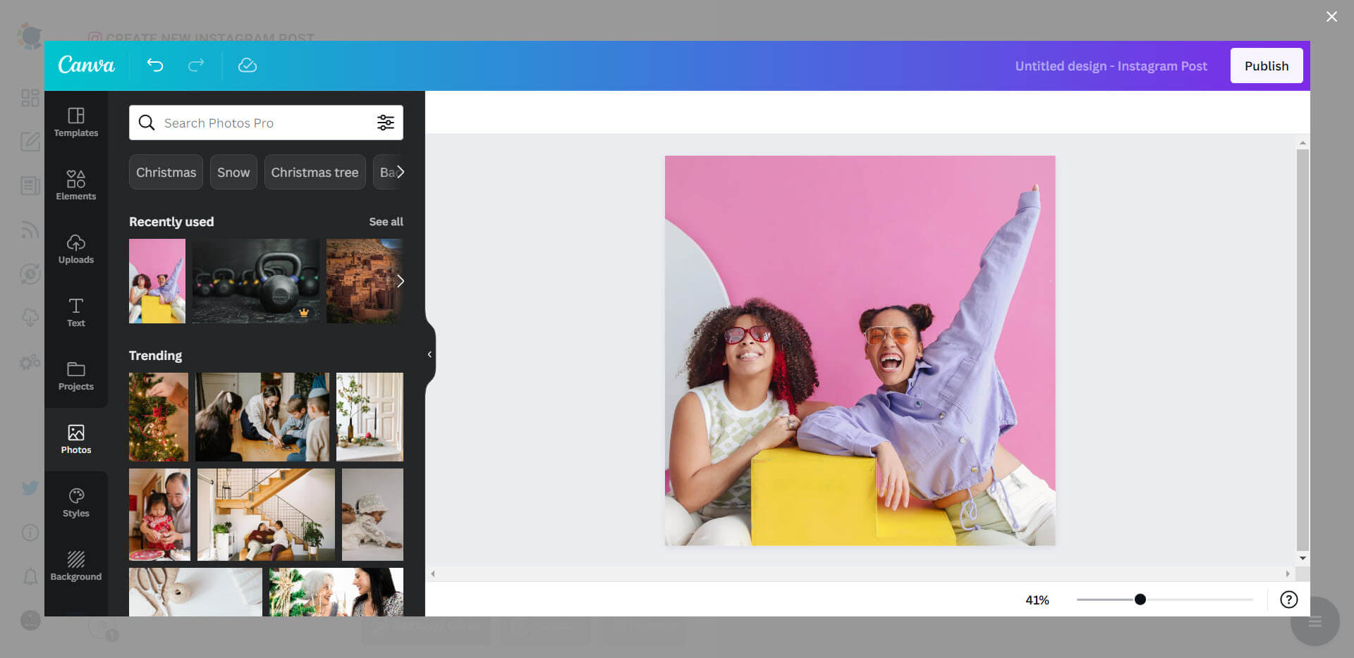Viewport: 1354px width, 658px height.
Task: Click the Undo icon
Action: [155, 66]
